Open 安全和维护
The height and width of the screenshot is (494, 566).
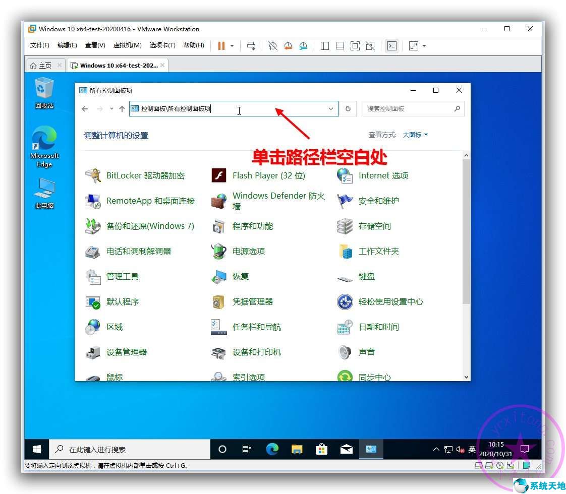[368, 201]
